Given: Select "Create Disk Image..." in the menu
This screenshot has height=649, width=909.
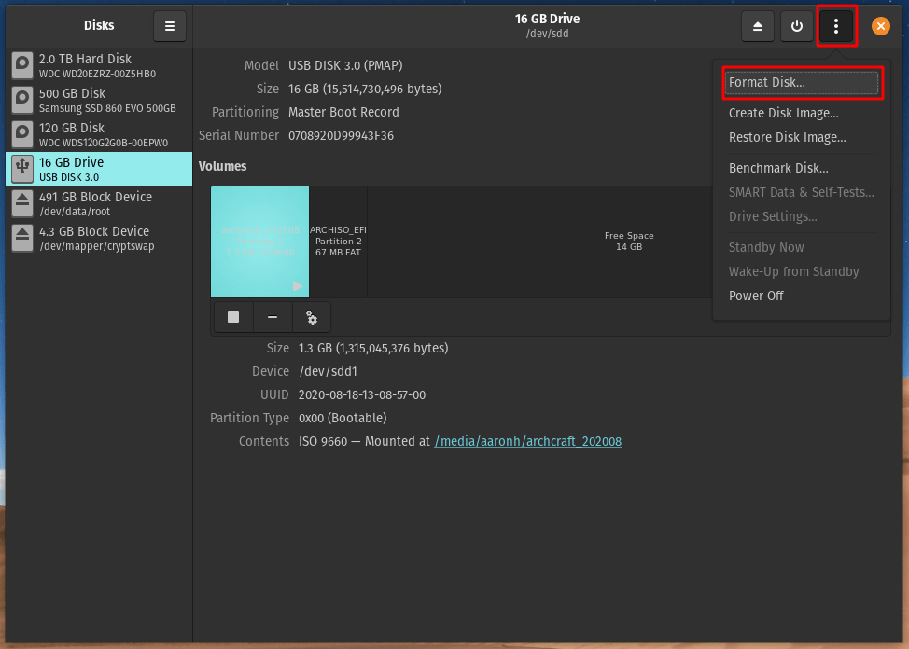Looking at the screenshot, I should 782,112.
